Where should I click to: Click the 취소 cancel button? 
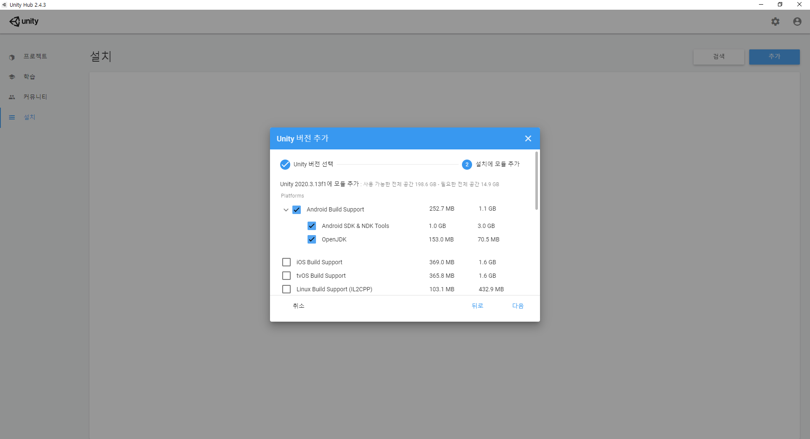pyautogui.click(x=299, y=306)
